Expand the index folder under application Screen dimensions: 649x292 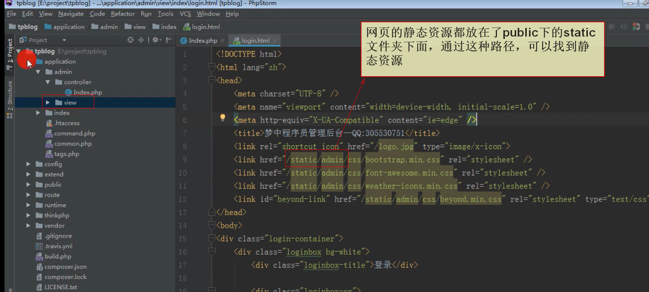point(38,113)
